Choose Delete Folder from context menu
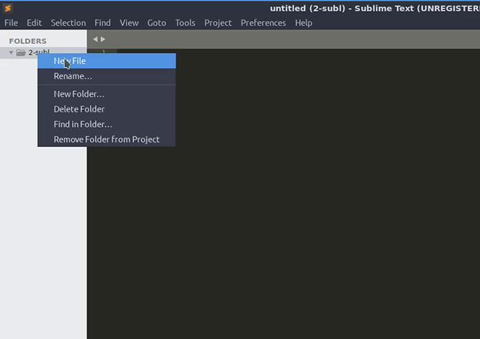This screenshot has width=480, height=339. point(106,109)
